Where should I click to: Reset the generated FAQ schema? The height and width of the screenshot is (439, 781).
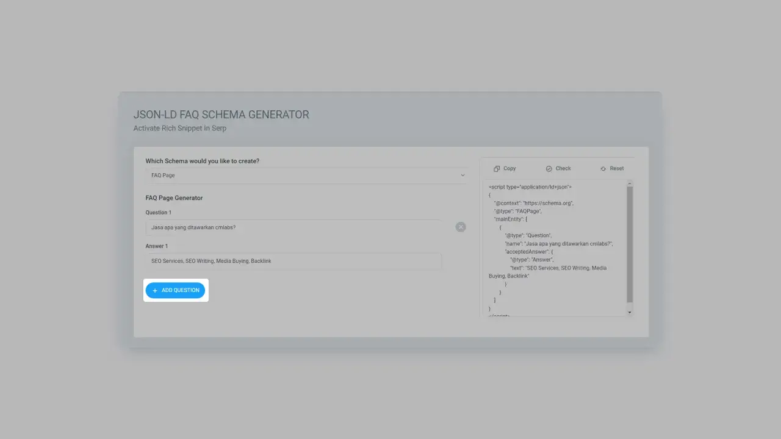coord(612,168)
